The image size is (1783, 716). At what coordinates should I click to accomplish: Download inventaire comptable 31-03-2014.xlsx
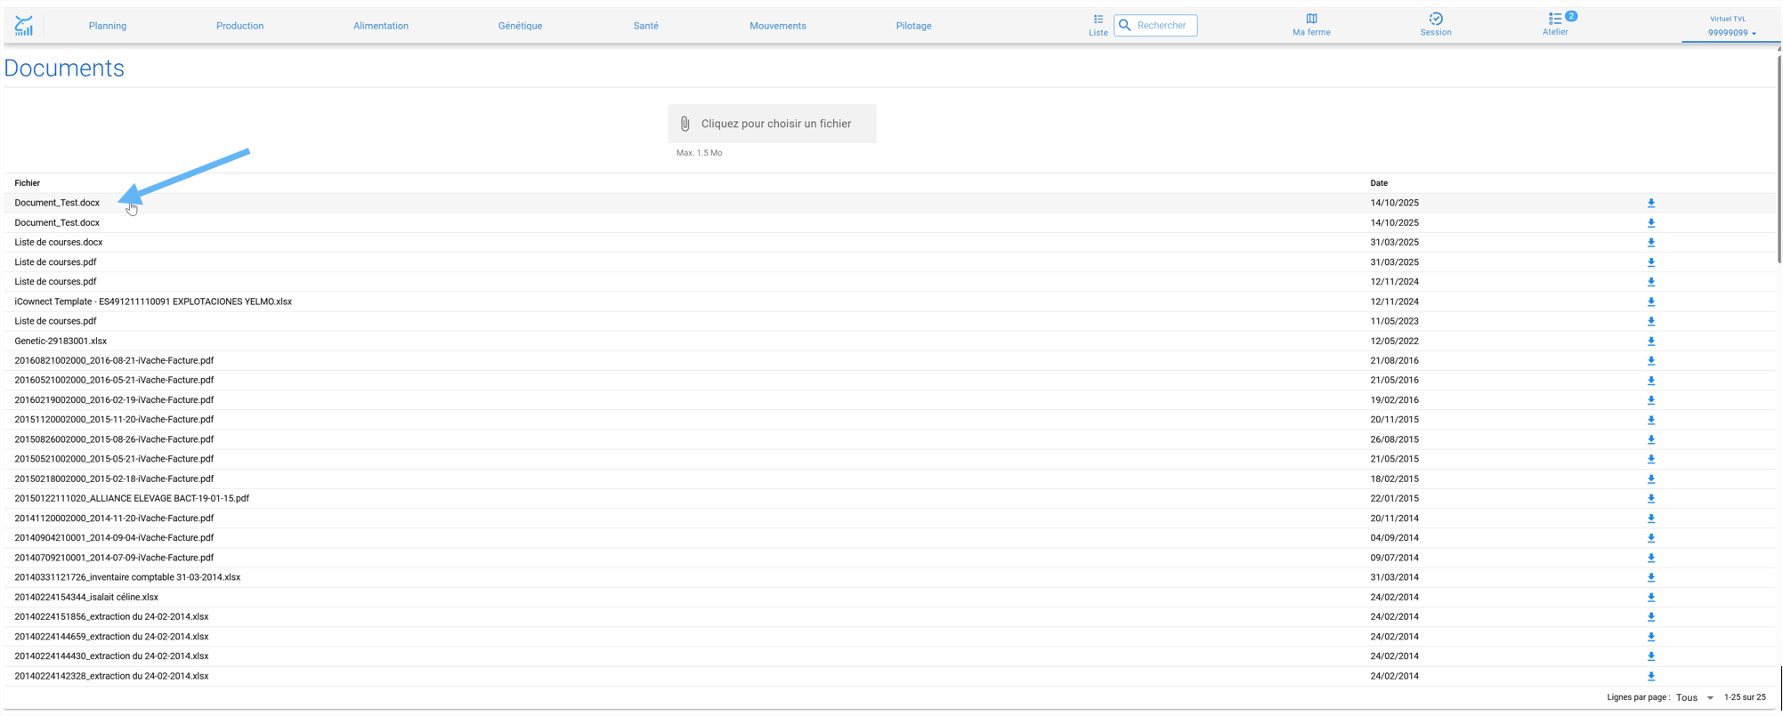1650,577
